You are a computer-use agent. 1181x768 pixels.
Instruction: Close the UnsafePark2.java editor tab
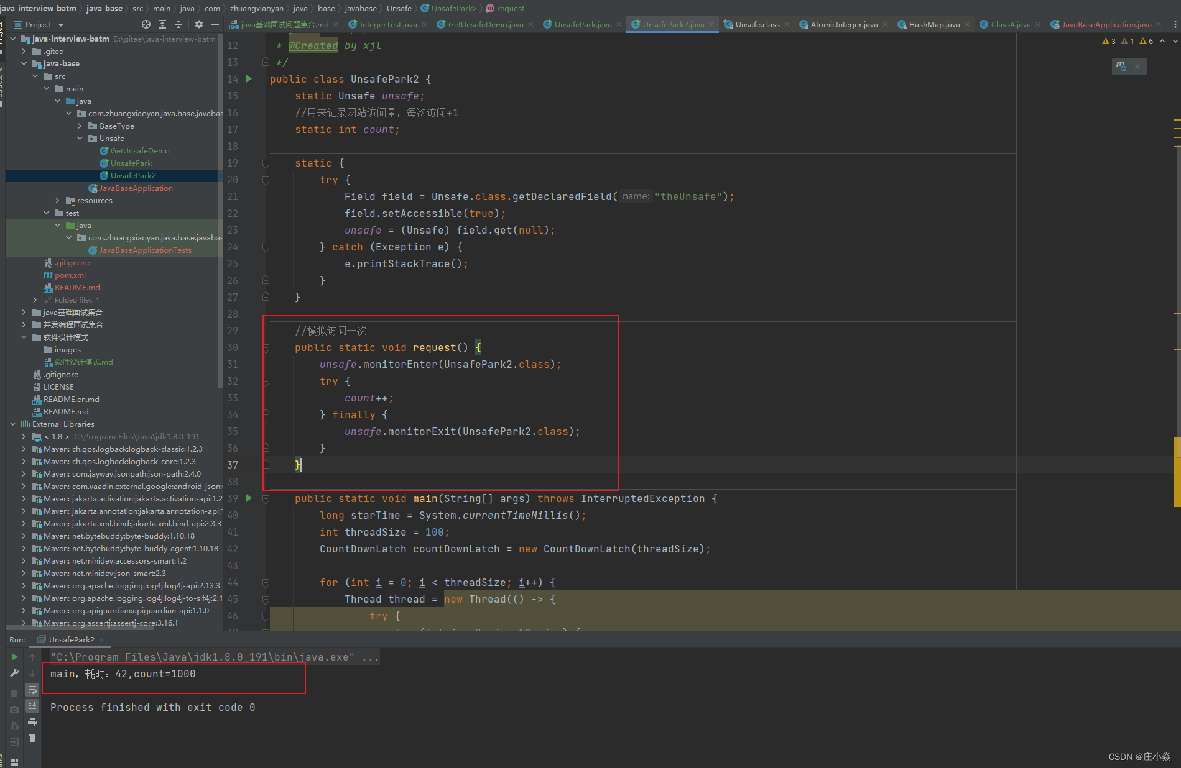pos(711,25)
